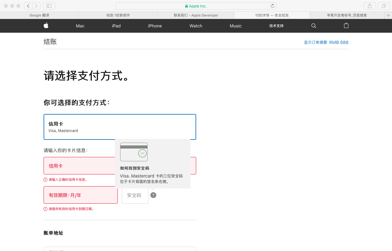Show all tabs overview icon
This screenshot has width=392, height=251.
(x=384, y=6)
